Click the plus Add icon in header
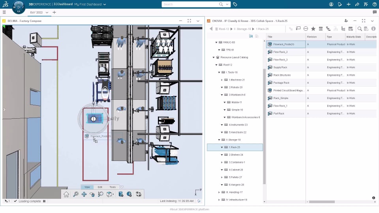 [x=348, y=4]
